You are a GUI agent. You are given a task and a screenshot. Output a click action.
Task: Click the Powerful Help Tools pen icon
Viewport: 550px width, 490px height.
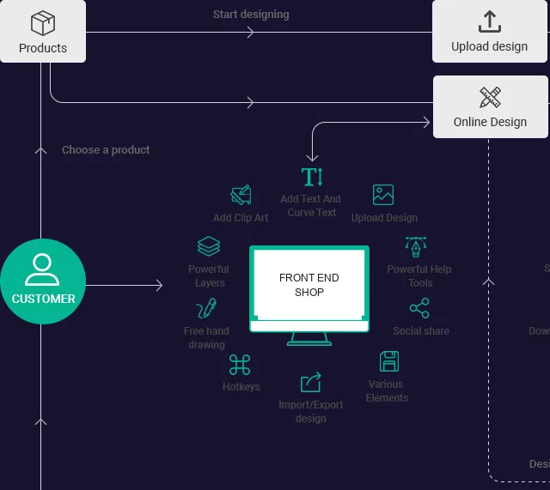click(x=416, y=247)
